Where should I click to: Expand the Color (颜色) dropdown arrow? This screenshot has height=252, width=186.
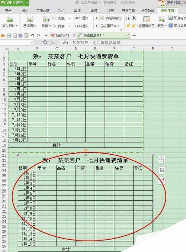tap(165, 26)
